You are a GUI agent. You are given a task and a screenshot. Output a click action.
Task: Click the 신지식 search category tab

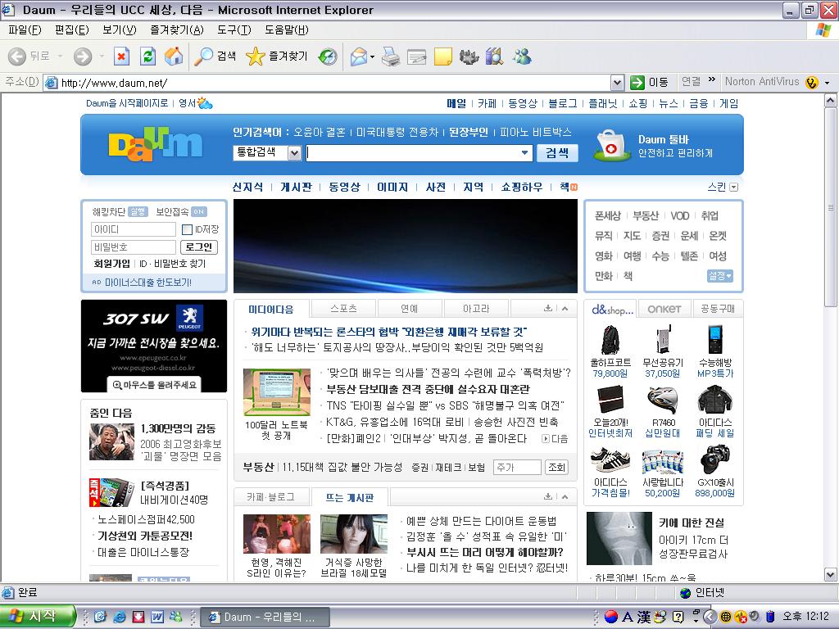click(x=247, y=188)
